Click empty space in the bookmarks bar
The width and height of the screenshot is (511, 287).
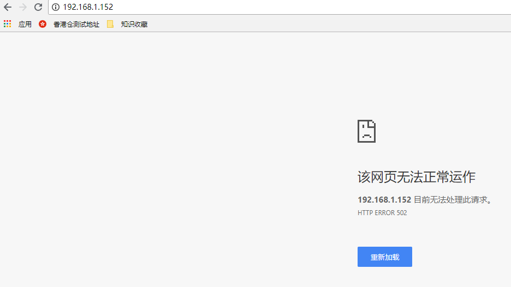coord(328,24)
